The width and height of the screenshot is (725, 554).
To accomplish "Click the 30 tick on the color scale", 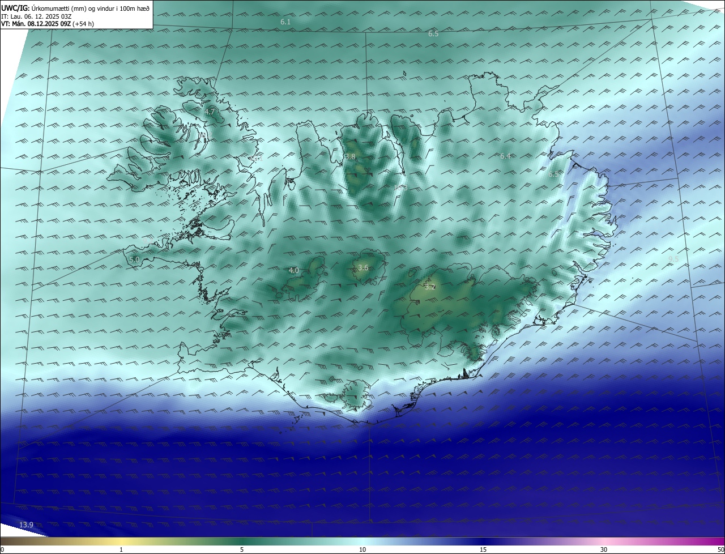I will coord(604,549).
